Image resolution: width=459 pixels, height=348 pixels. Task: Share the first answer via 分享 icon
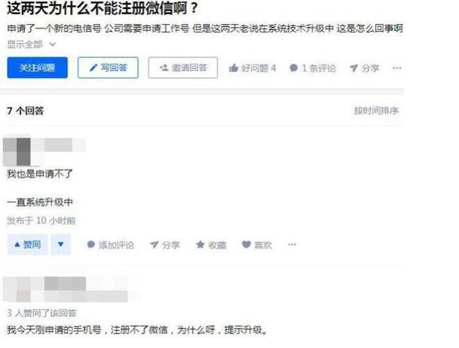[154, 244]
